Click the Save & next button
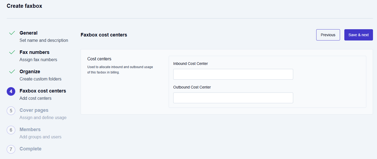Image resolution: width=377 pixels, height=159 pixels. click(x=358, y=35)
